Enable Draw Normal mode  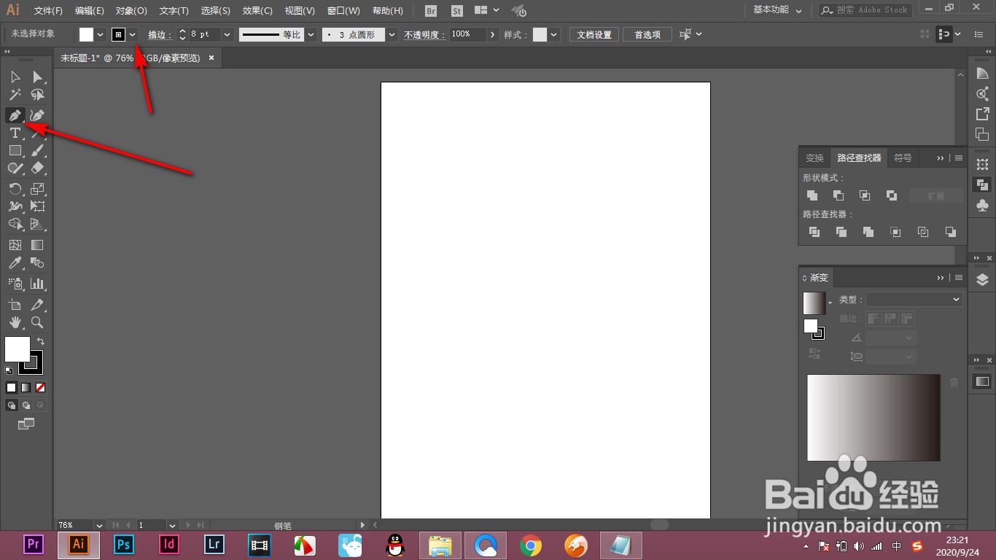point(12,405)
